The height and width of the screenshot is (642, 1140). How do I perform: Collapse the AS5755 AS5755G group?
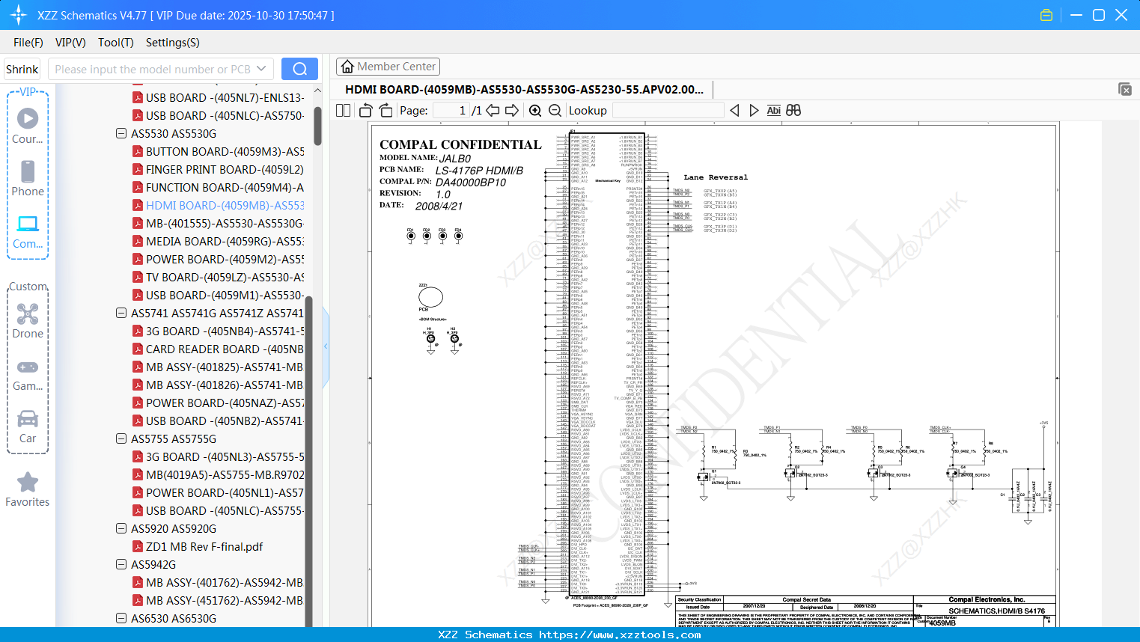121,438
